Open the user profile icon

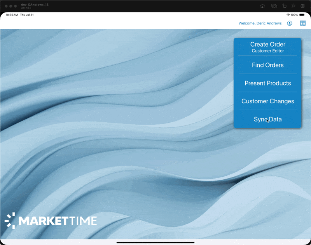pos(290,23)
